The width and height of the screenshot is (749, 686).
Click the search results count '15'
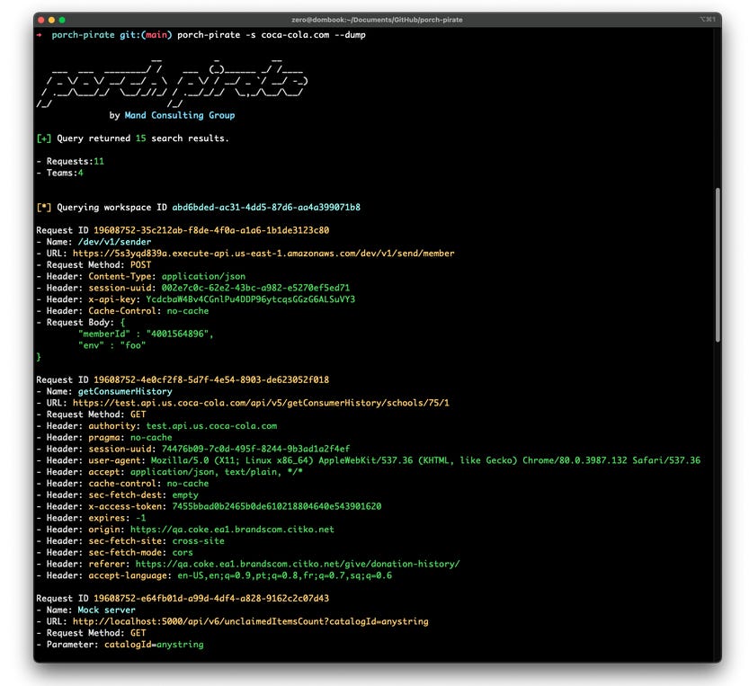141,138
